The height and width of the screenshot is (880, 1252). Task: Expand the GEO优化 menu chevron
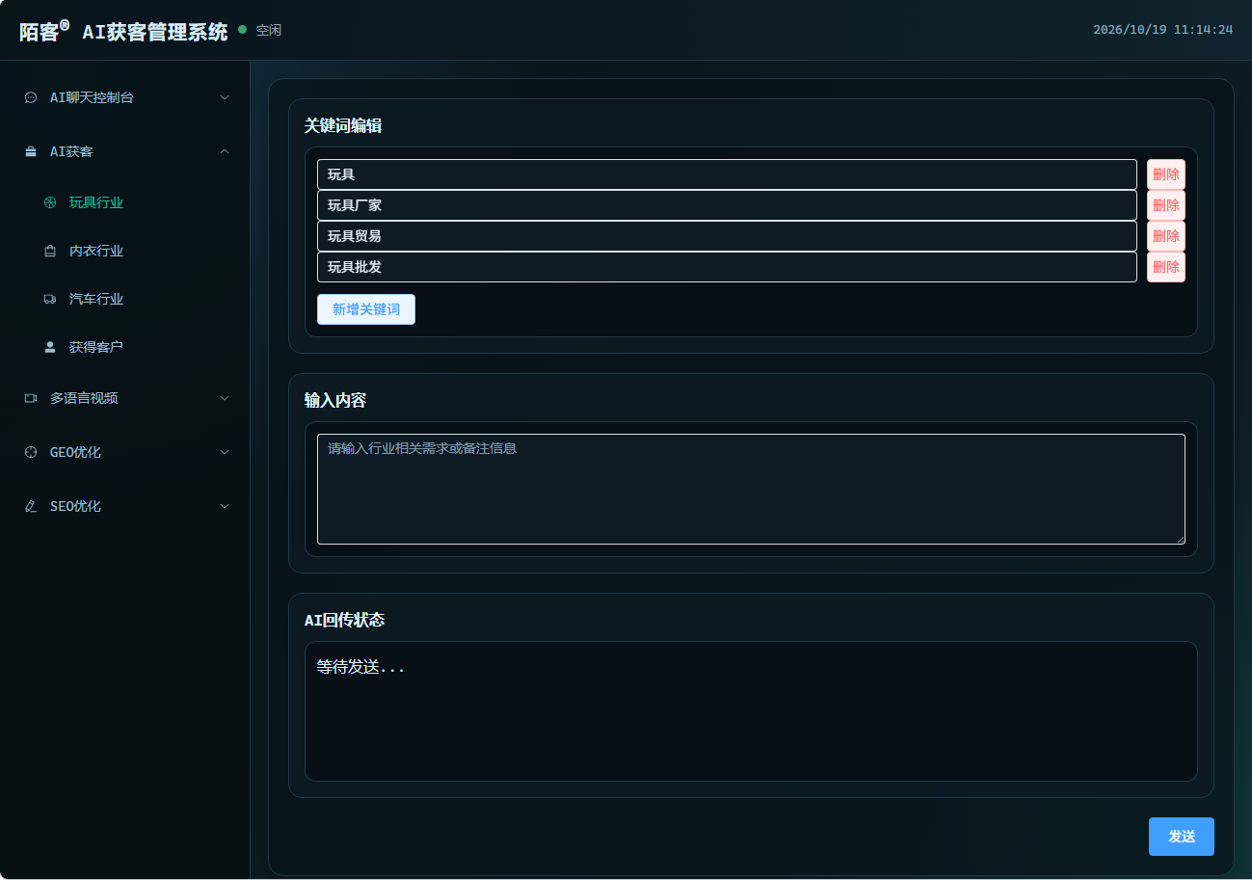[x=225, y=452]
